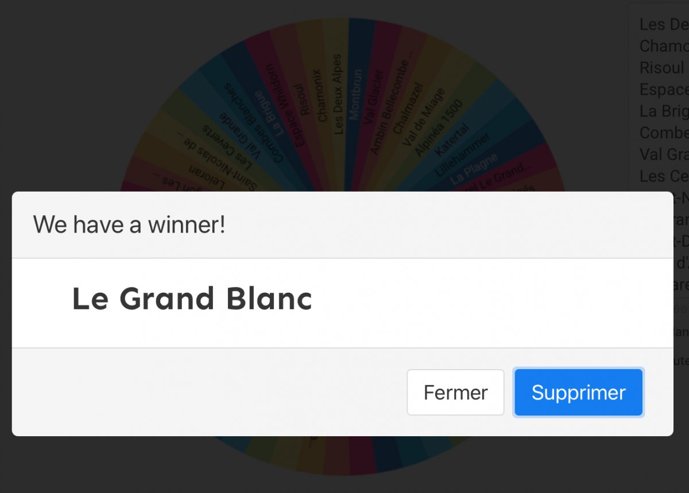Click the Val Glacier wheel segment
The width and height of the screenshot is (689, 493).
click(374, 99)
